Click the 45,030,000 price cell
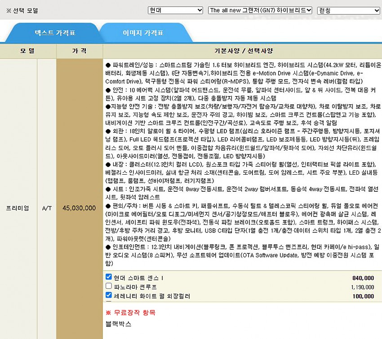 point(79,208)
